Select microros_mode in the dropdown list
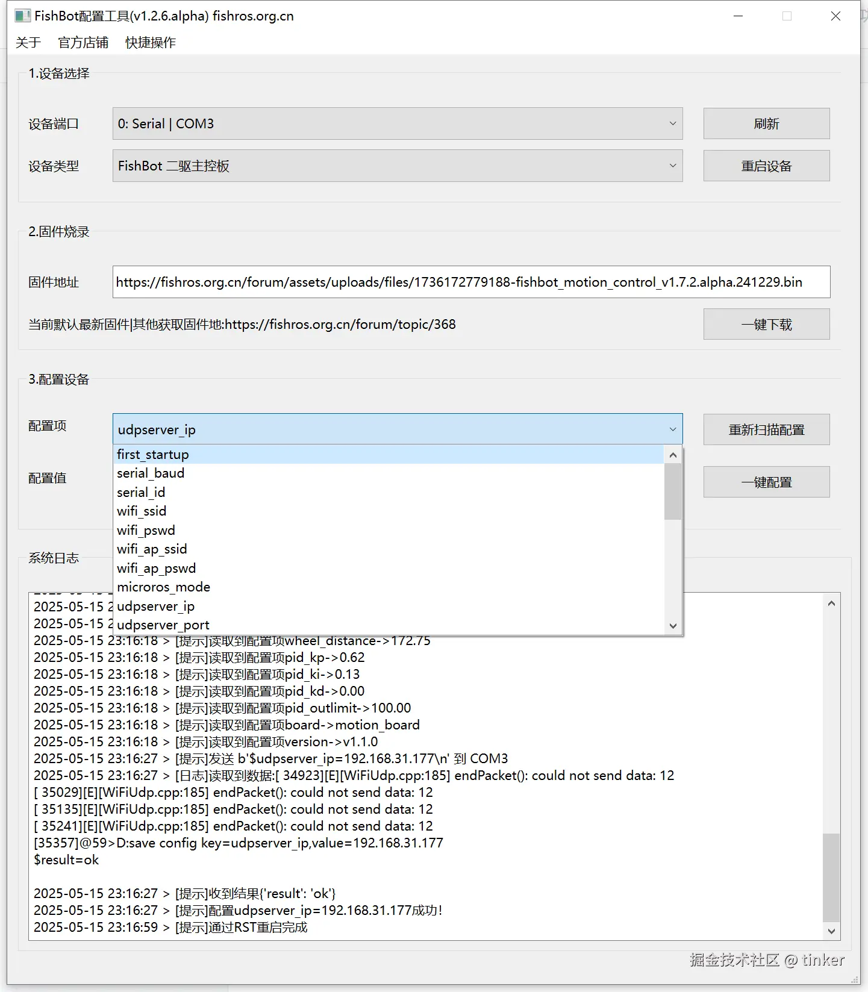 [x=389, y=587]
